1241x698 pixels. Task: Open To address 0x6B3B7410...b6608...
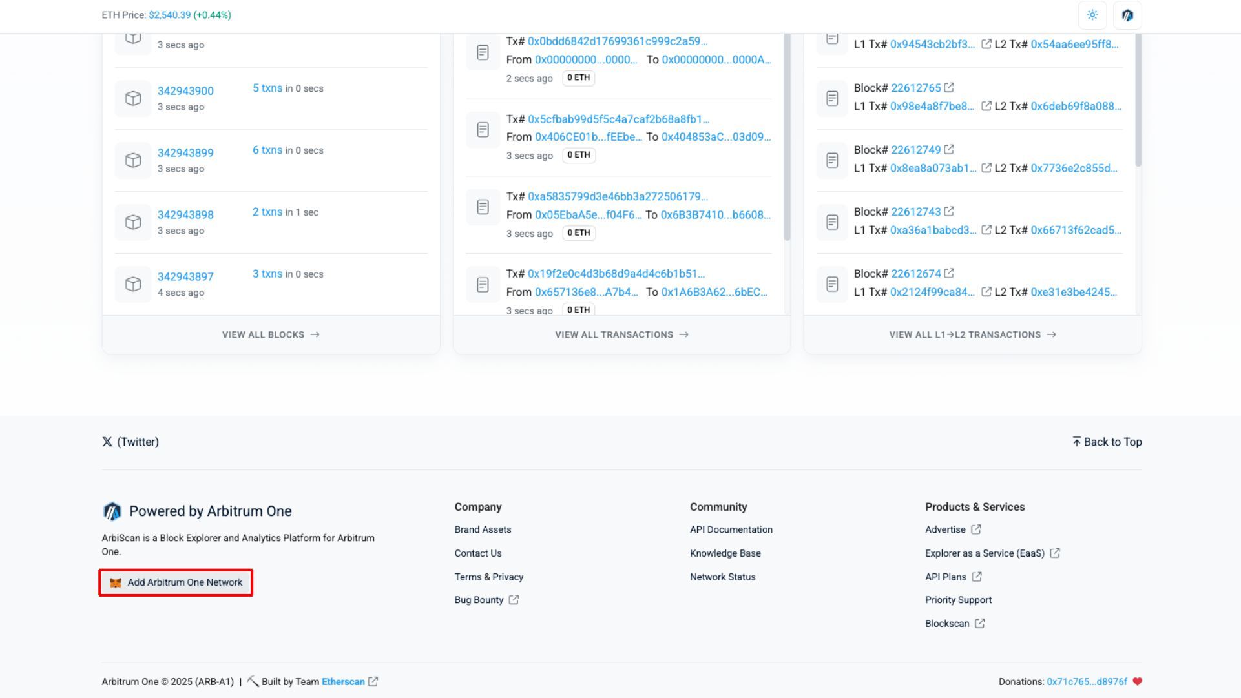click(716, 214)
